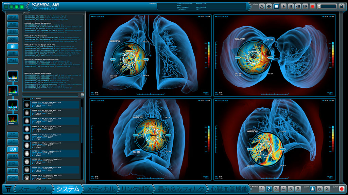Viewport: 348px width, 195px height.
Task: Enable the NDM mode button
Action: pos(13,156)
